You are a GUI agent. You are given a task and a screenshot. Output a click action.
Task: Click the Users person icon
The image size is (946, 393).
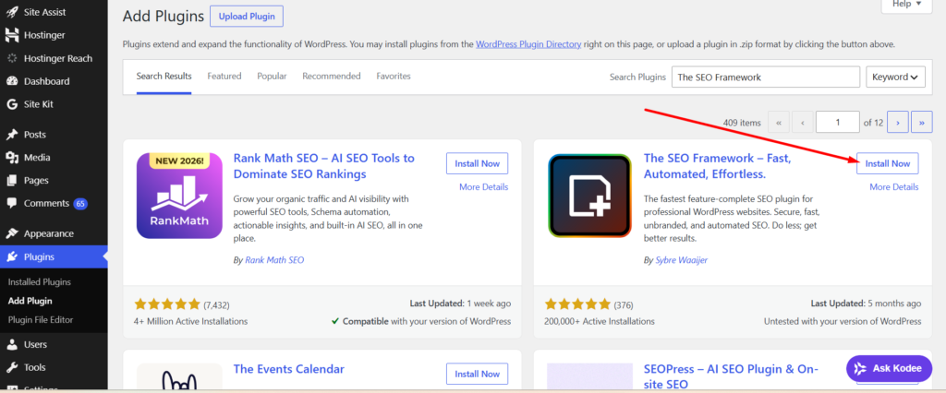coord(11,345)
